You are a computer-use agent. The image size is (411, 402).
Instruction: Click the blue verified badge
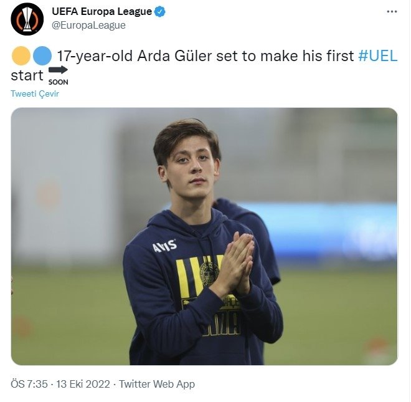[x=159, y=12]
